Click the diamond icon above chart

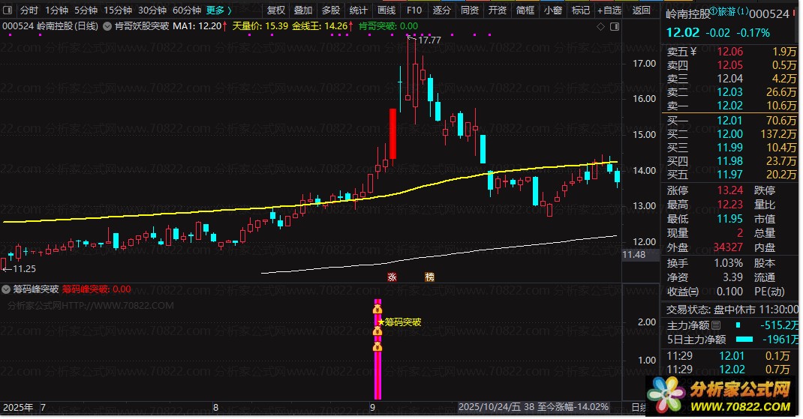pyautogui.click(x=600, y=26)
